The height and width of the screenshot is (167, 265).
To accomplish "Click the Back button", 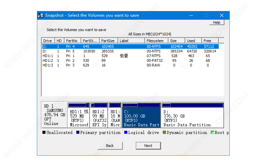I will [110, 146].
